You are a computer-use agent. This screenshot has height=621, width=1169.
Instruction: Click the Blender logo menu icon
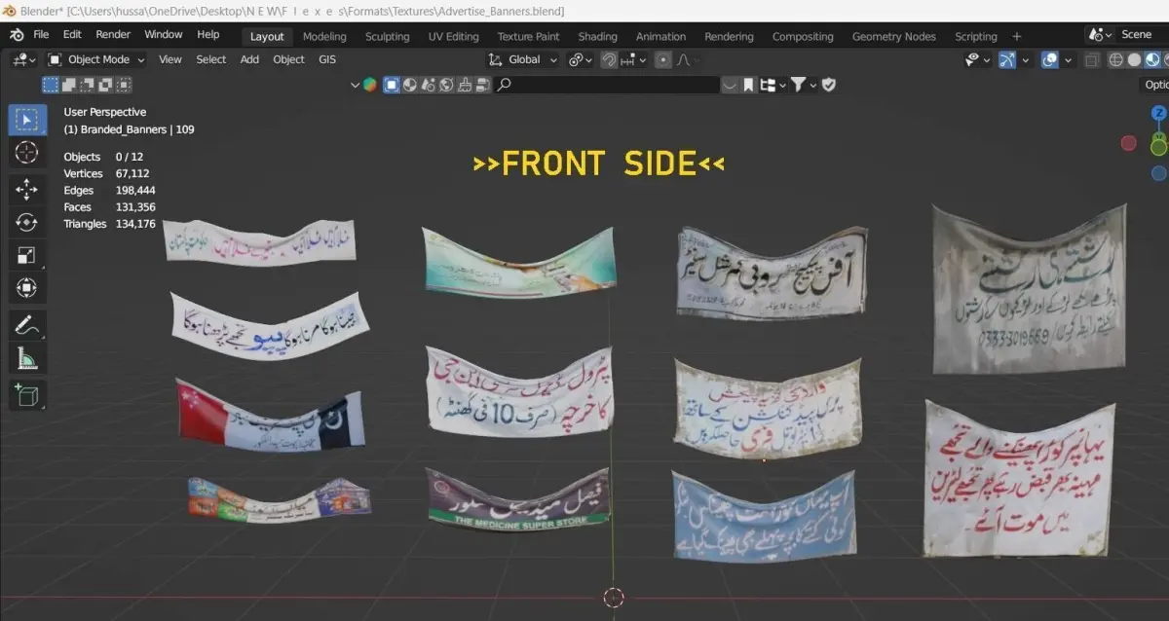pyautogui.click(x=17, y=34)
